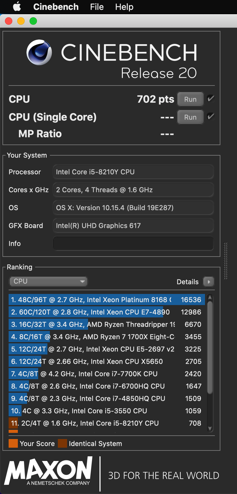Click the Processor field Intel Core i5-8210Y

click(133, 172)
